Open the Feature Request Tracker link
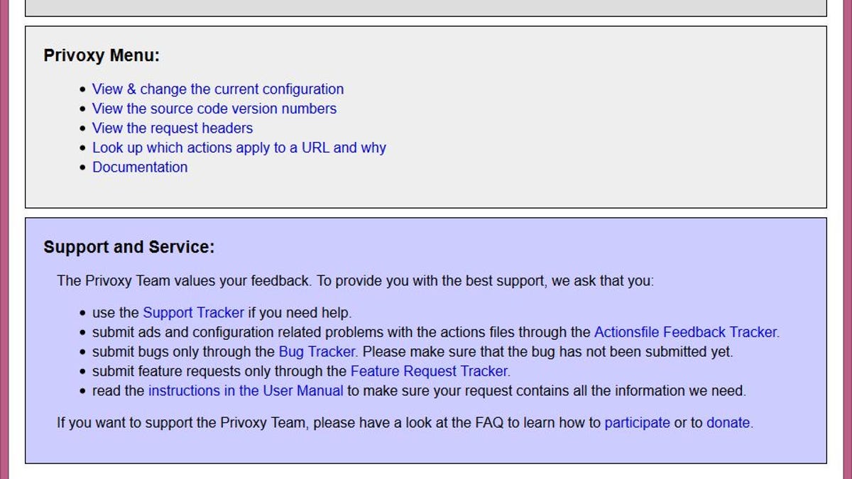The width and height of the screenshot is (852, 479). [x=430, y=371]
